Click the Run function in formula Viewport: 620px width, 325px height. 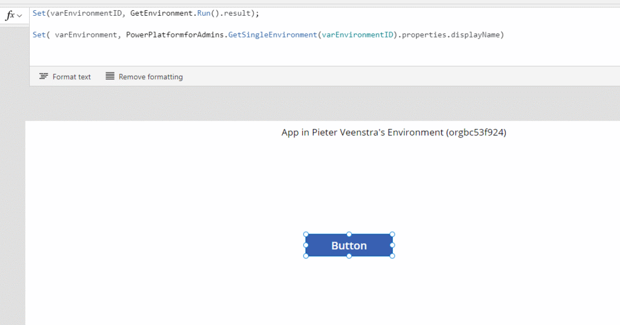pos(203,13)
